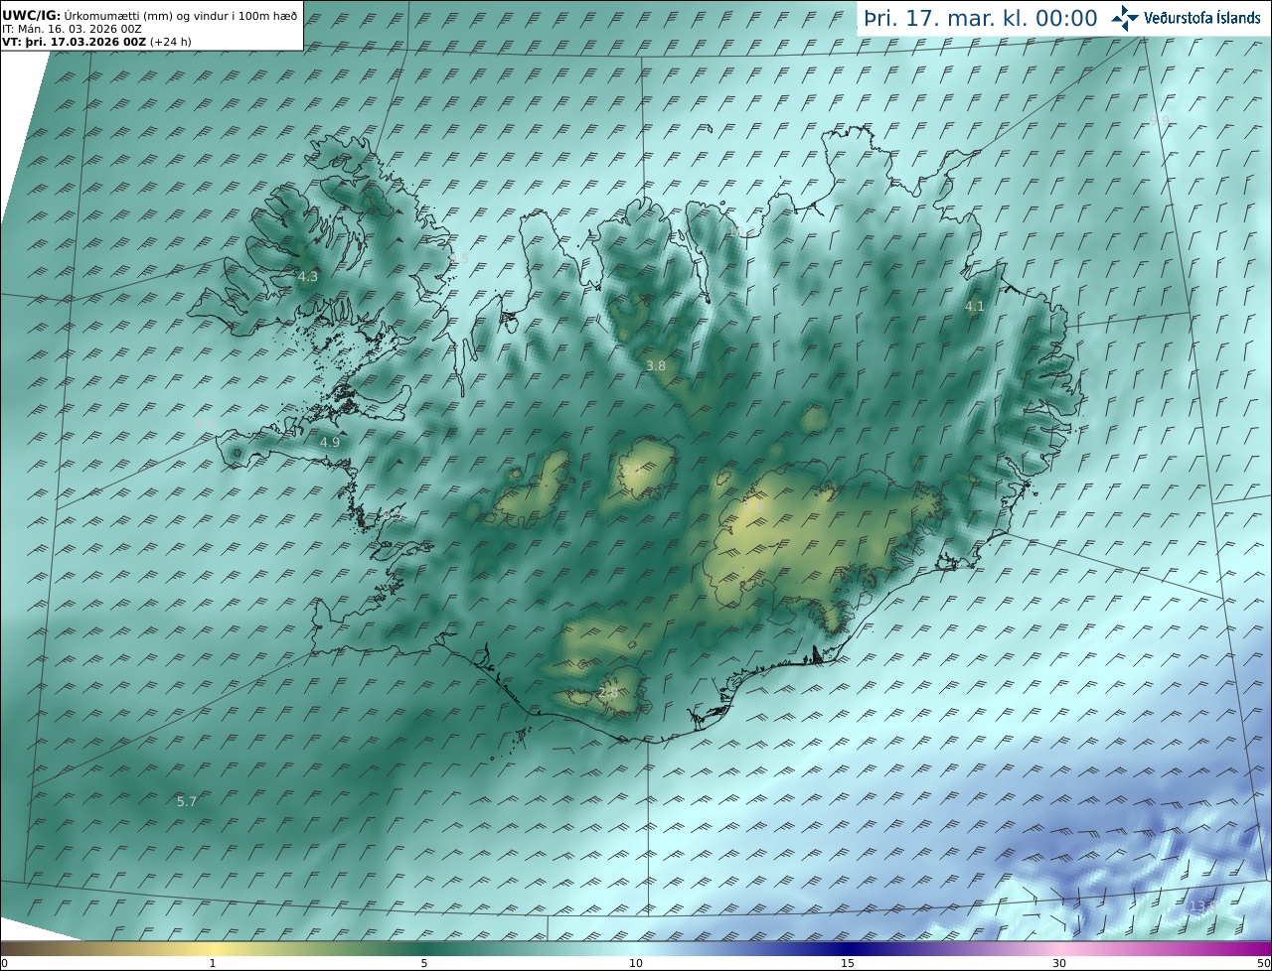This screenshot has height=971, width=1272.
Task: Click the dark blue part of the color scale at 15
Action: pyautogui.click(x=848, y=949)
